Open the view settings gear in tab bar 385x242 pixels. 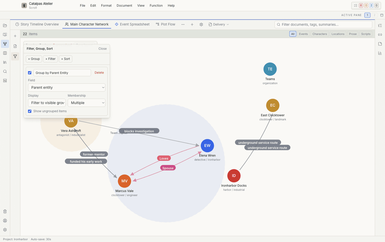point(201,24)
